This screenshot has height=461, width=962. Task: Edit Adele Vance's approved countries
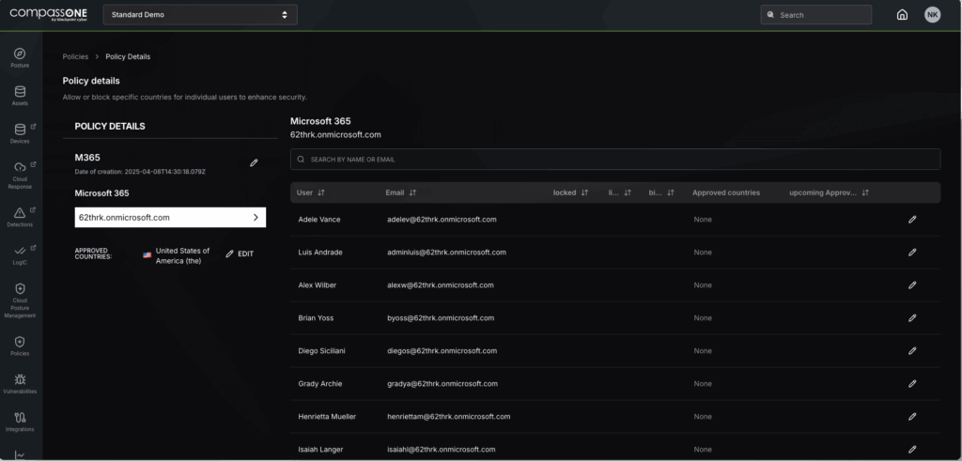[912, 220]
